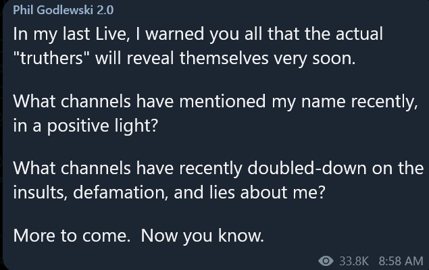Click the 'More to come.' sentence
The width and height of the screenshot is (429, 270).
72,236
